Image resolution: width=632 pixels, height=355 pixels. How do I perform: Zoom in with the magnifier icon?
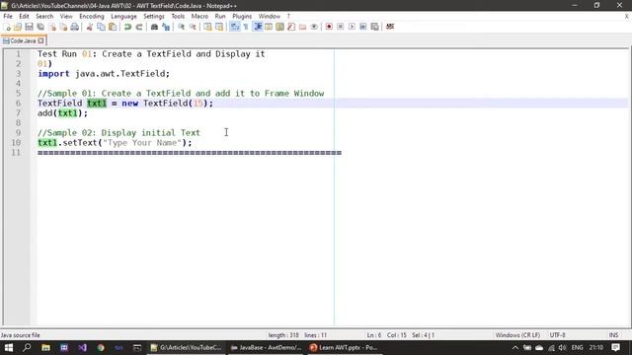point(181,27)
